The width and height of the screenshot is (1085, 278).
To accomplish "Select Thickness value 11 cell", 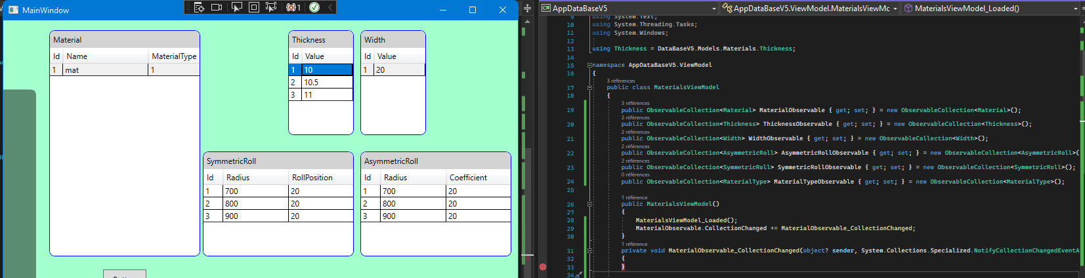I will 328,94.
